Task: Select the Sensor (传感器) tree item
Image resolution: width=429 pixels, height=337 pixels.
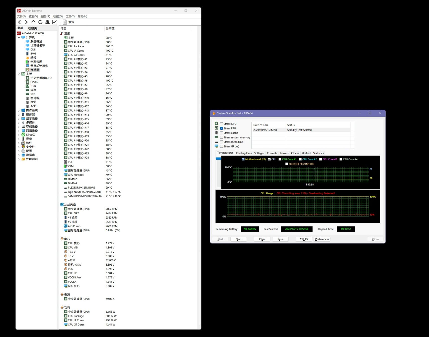Action: pyautogui.click(x=35, y=70)
